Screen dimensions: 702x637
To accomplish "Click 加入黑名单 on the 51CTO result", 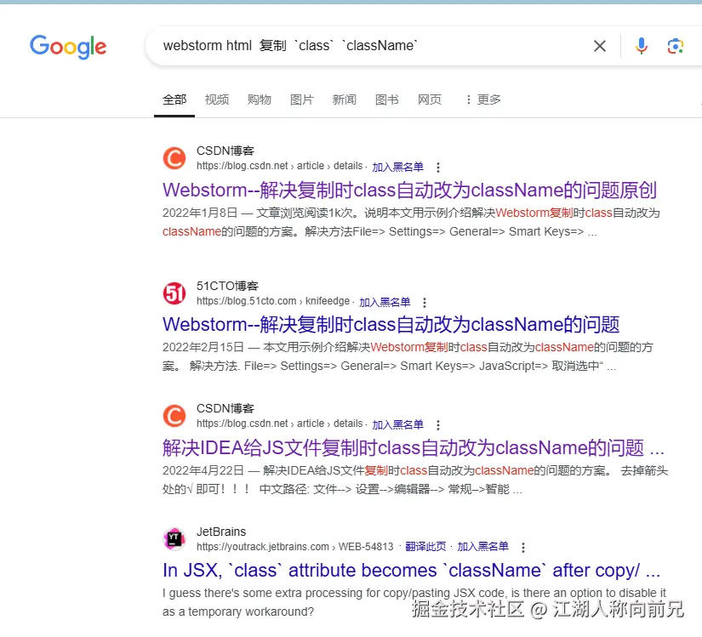I will point(385,303).
